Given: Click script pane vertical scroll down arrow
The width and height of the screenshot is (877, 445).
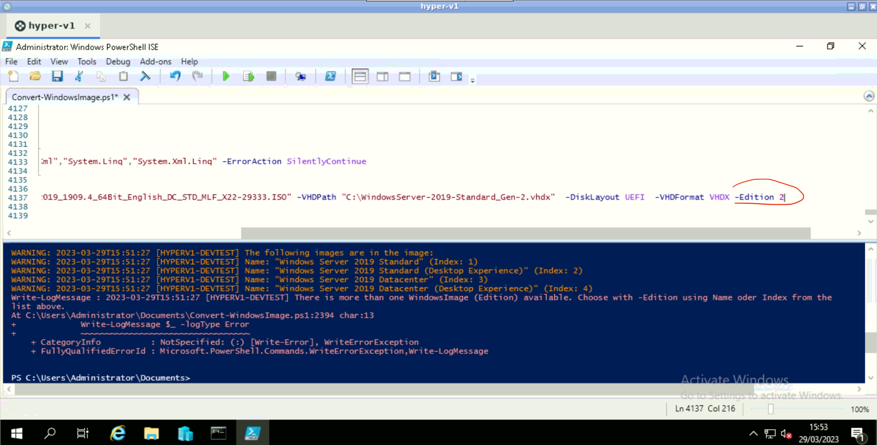Looking at the screenshot, I should coord(871,221).
